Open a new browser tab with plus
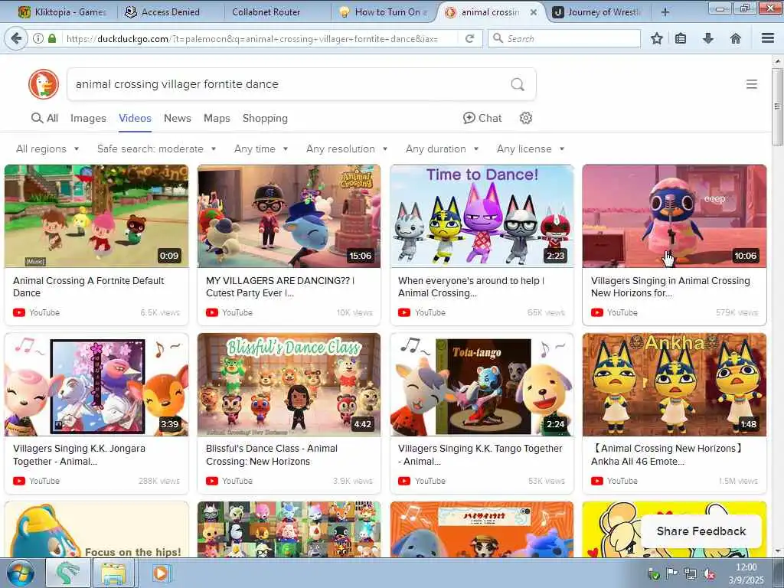 tap(665, 12)
